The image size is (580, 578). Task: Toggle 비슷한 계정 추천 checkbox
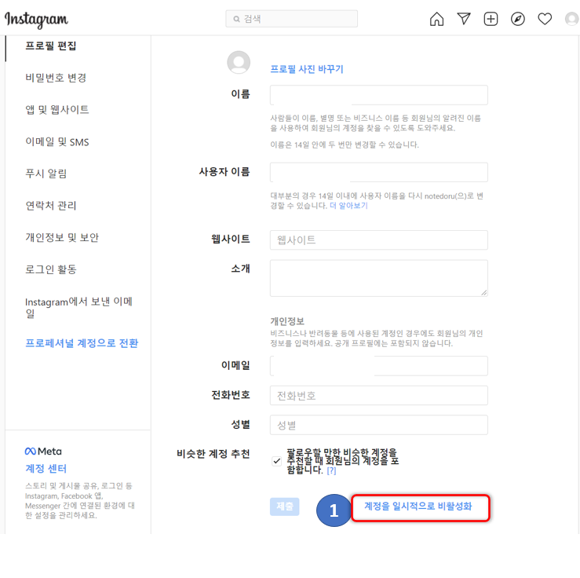point(277,461)
